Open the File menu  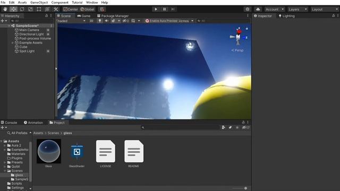click(x=3, y=2)
